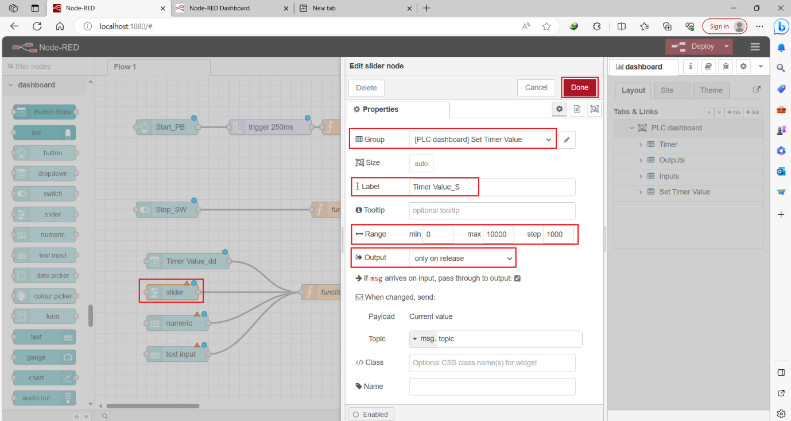Image resolution: width=791 pixels, height=421 pixels.
Task: Confirm edits with the Done button
Action: [x=579, y=87]
